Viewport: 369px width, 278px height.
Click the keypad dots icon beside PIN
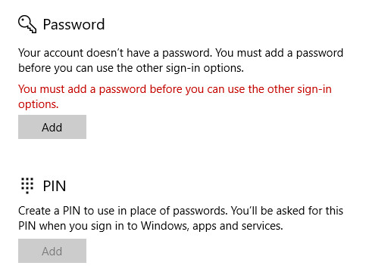pyautogui.click(x=27, y=186)
